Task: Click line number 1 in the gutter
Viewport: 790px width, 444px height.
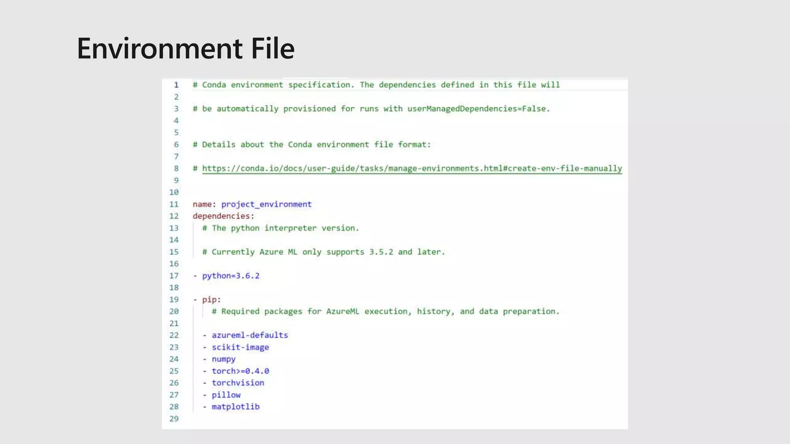Action: click(176, 85)
